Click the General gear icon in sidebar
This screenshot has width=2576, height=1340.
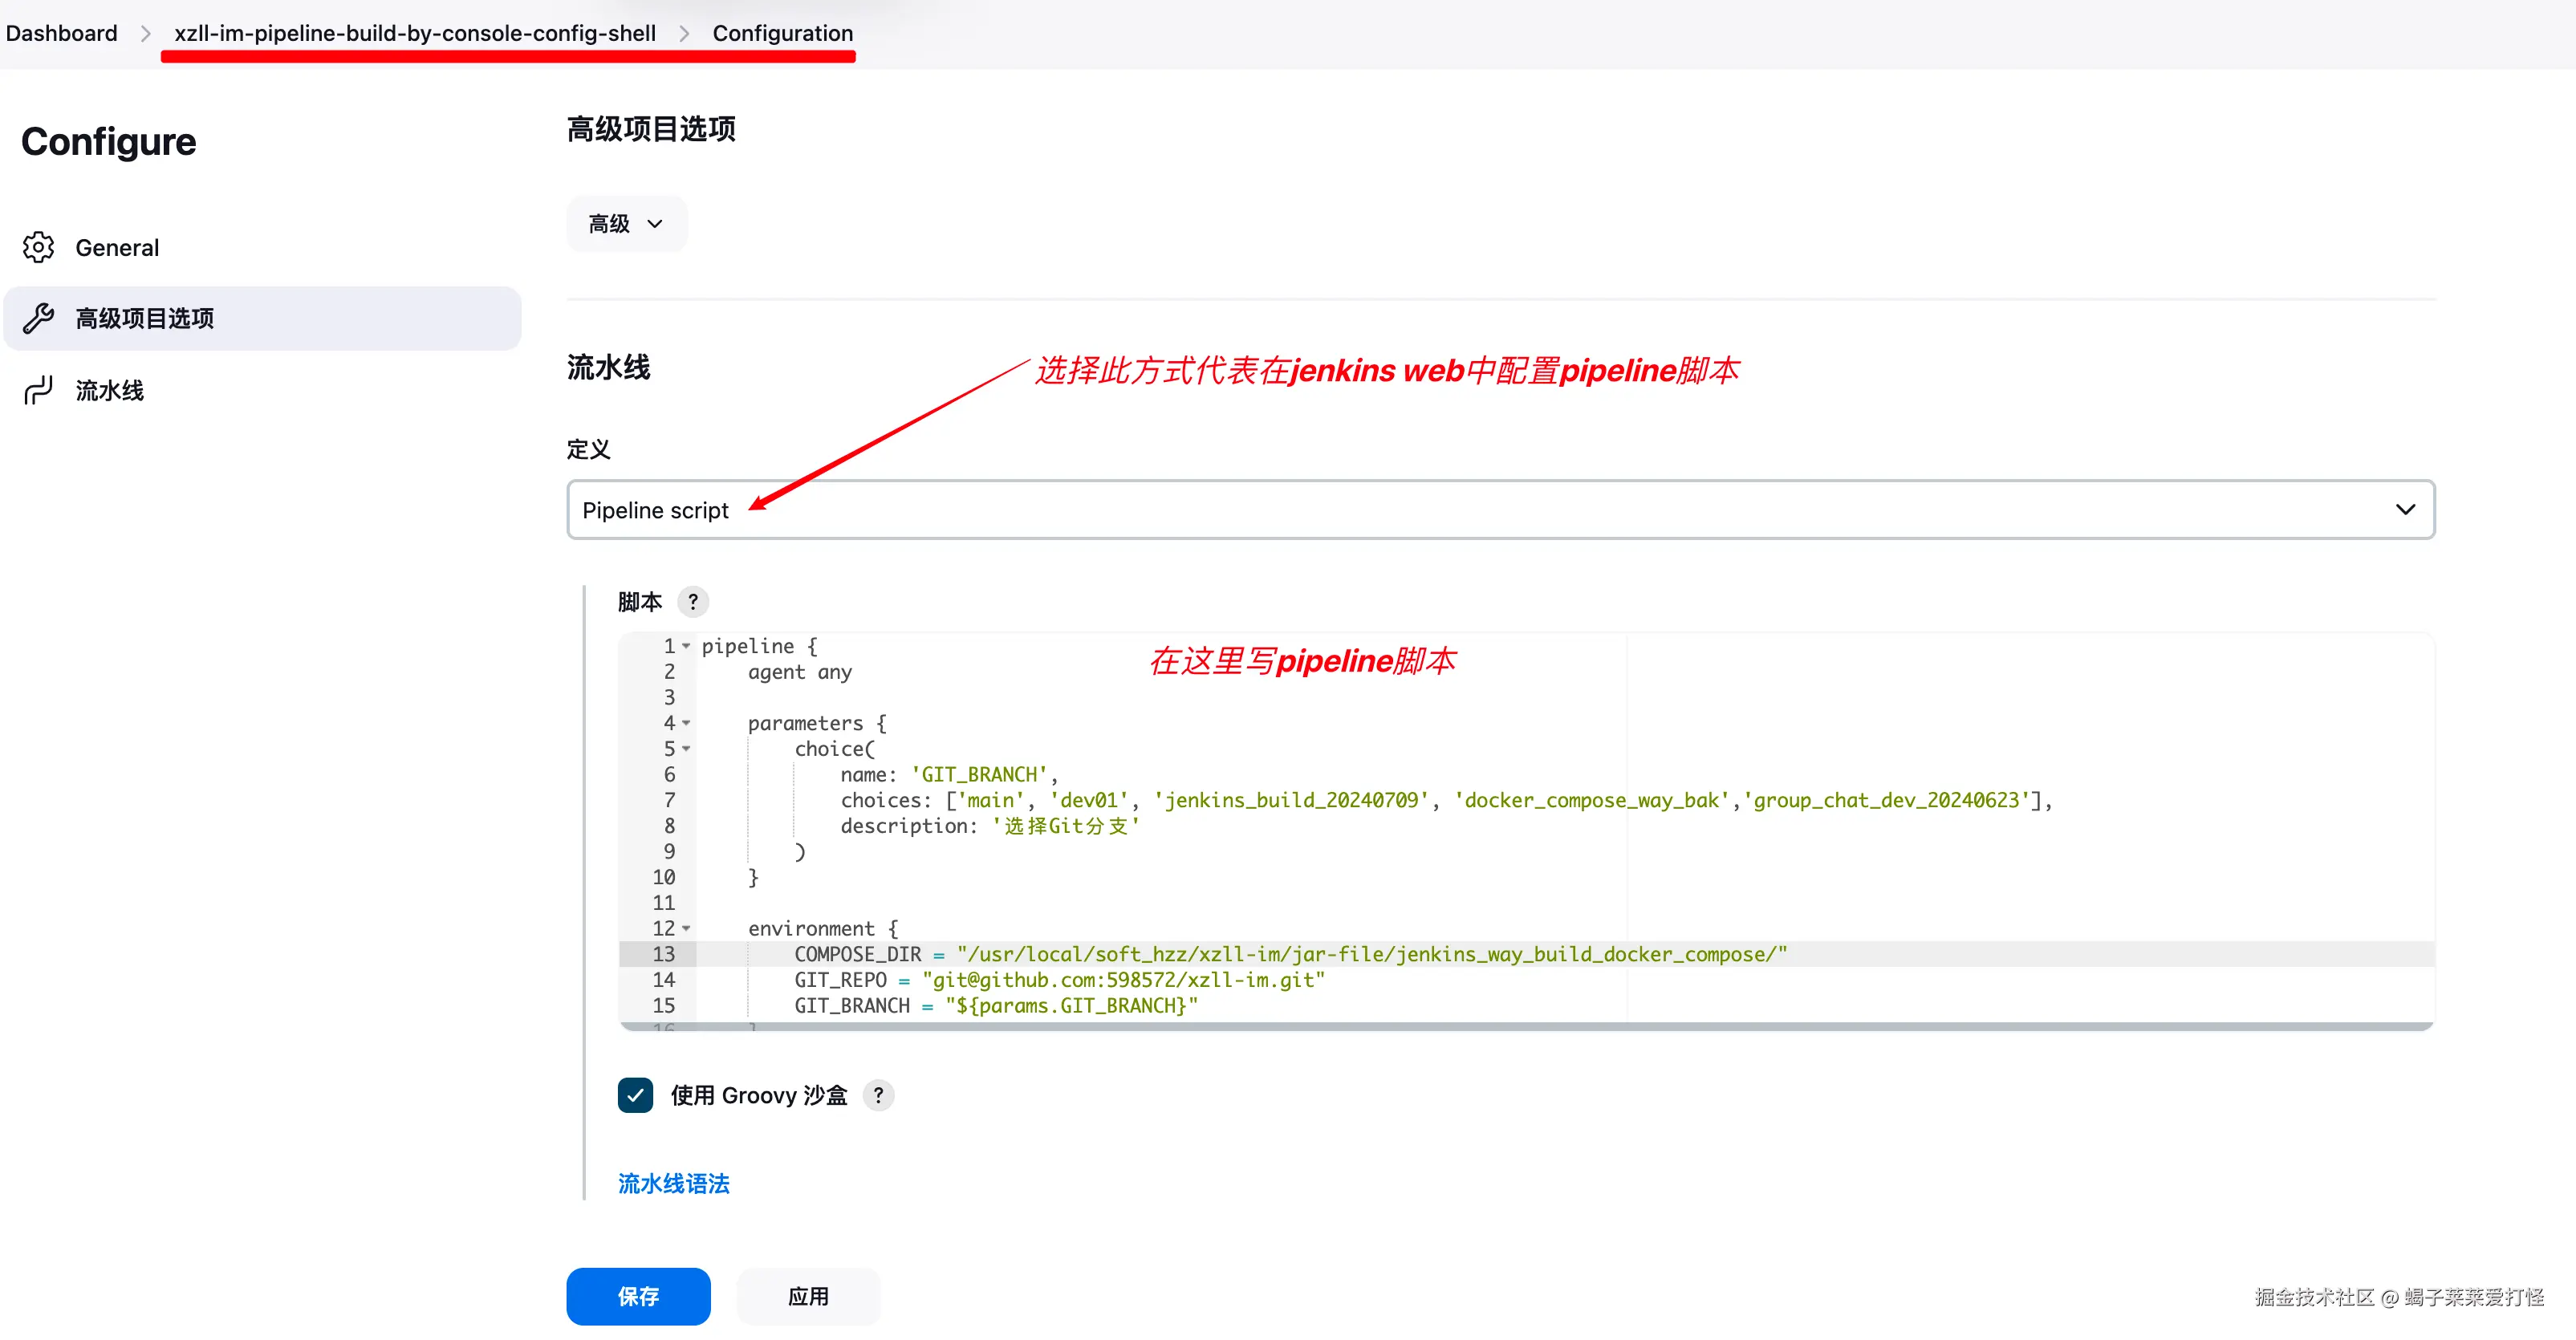click(x=38, y=247)
